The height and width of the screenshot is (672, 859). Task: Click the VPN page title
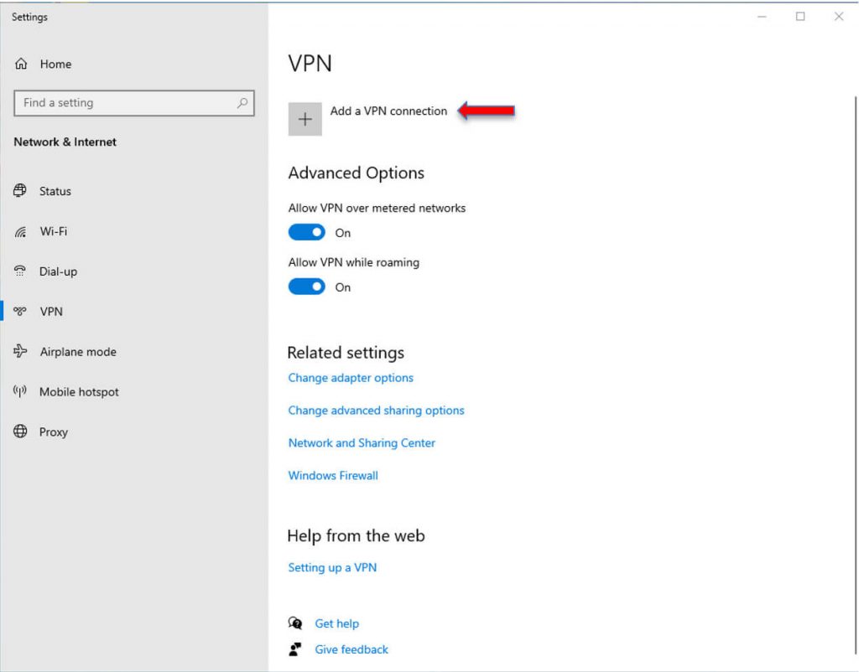click(x=310, y=64)
